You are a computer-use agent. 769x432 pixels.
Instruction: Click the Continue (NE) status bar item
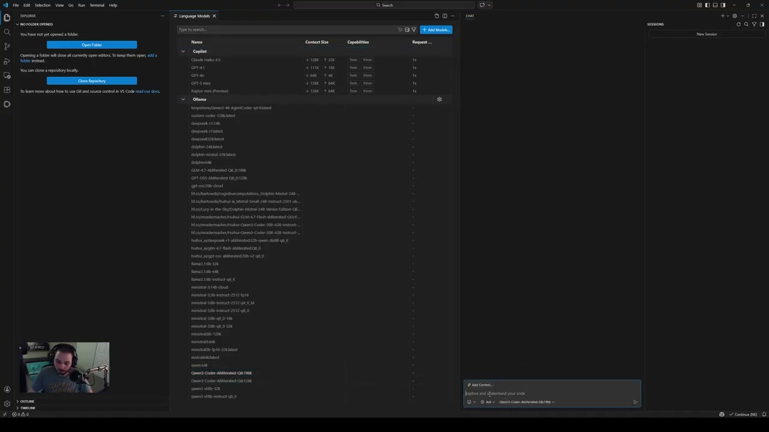click(743, 414)
